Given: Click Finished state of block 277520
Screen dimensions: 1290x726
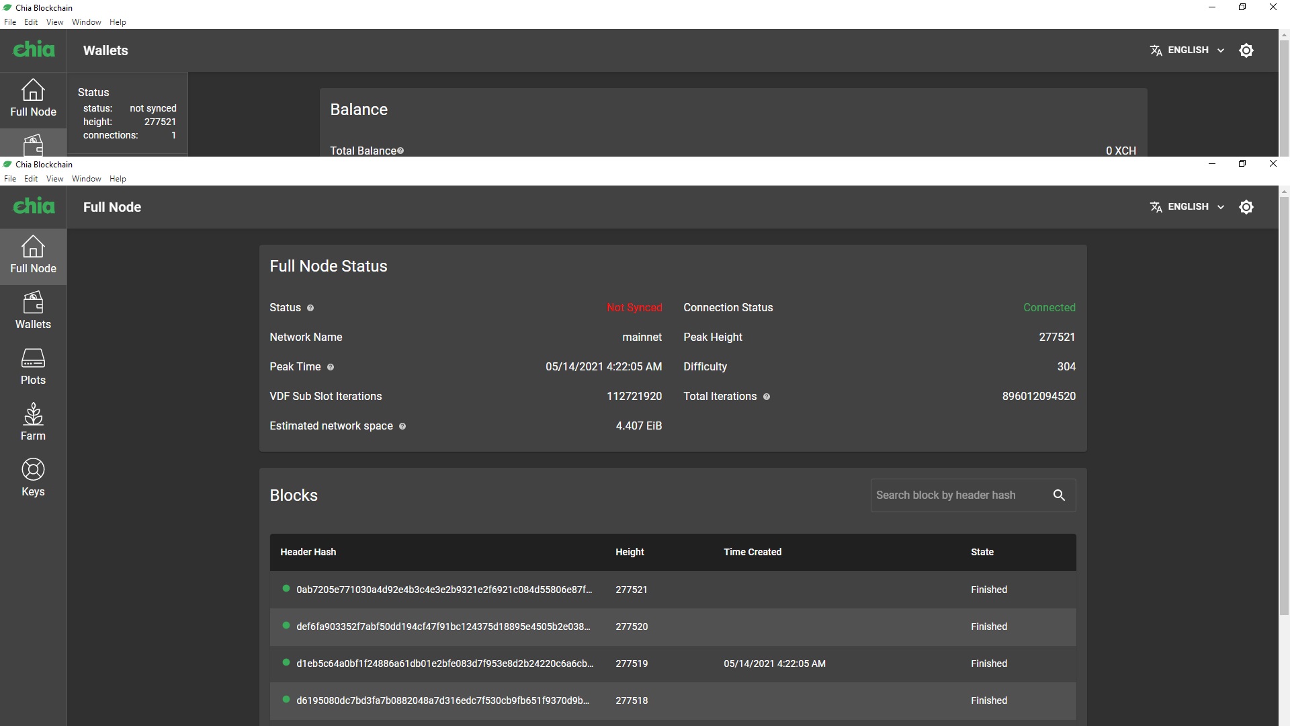Looking at the screenshot, I should [x=989, y=627].
